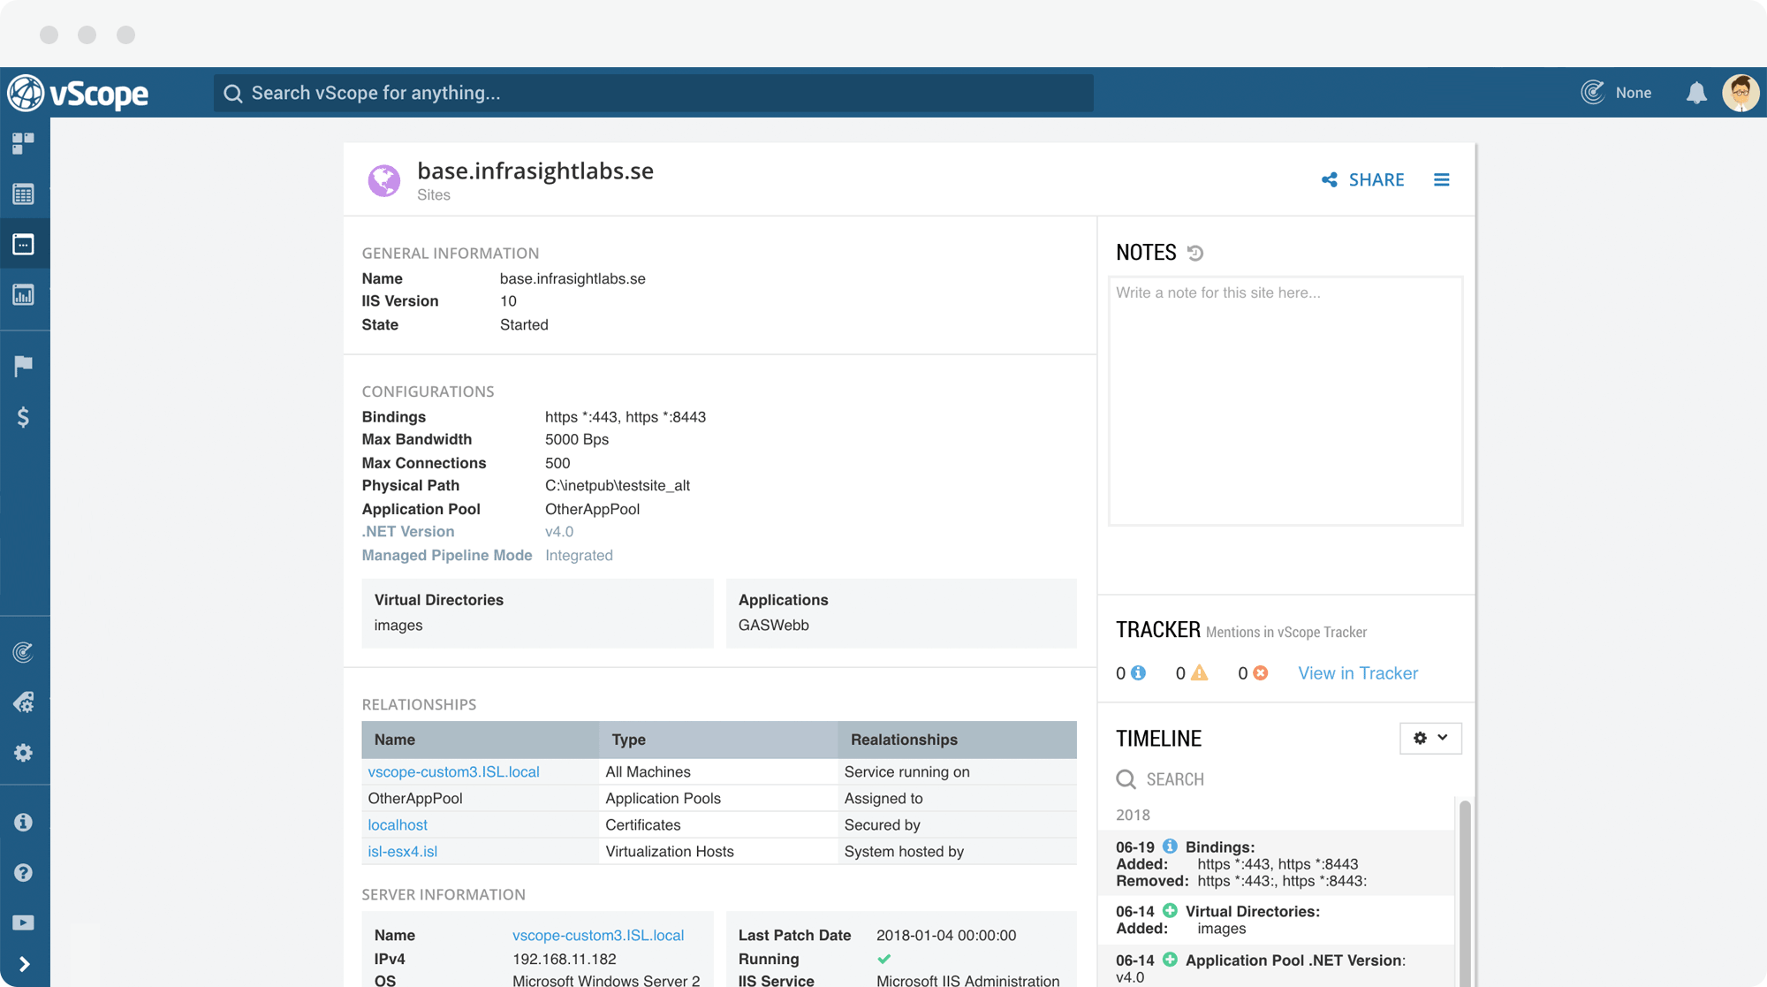Click the search magnifier icon in top bar
The width and height of the screenshot is (1767, 987).
coord(232,94)
